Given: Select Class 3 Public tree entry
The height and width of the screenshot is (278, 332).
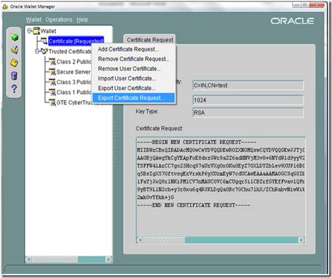Looking at the screenshot, I should point(74,82).
